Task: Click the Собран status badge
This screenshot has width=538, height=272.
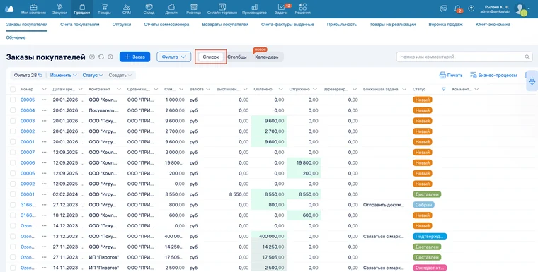Action: coord(423,204)
